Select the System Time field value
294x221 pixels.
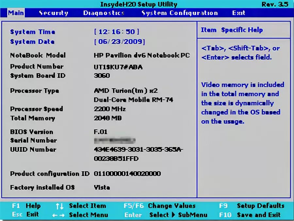pos(116,32)
